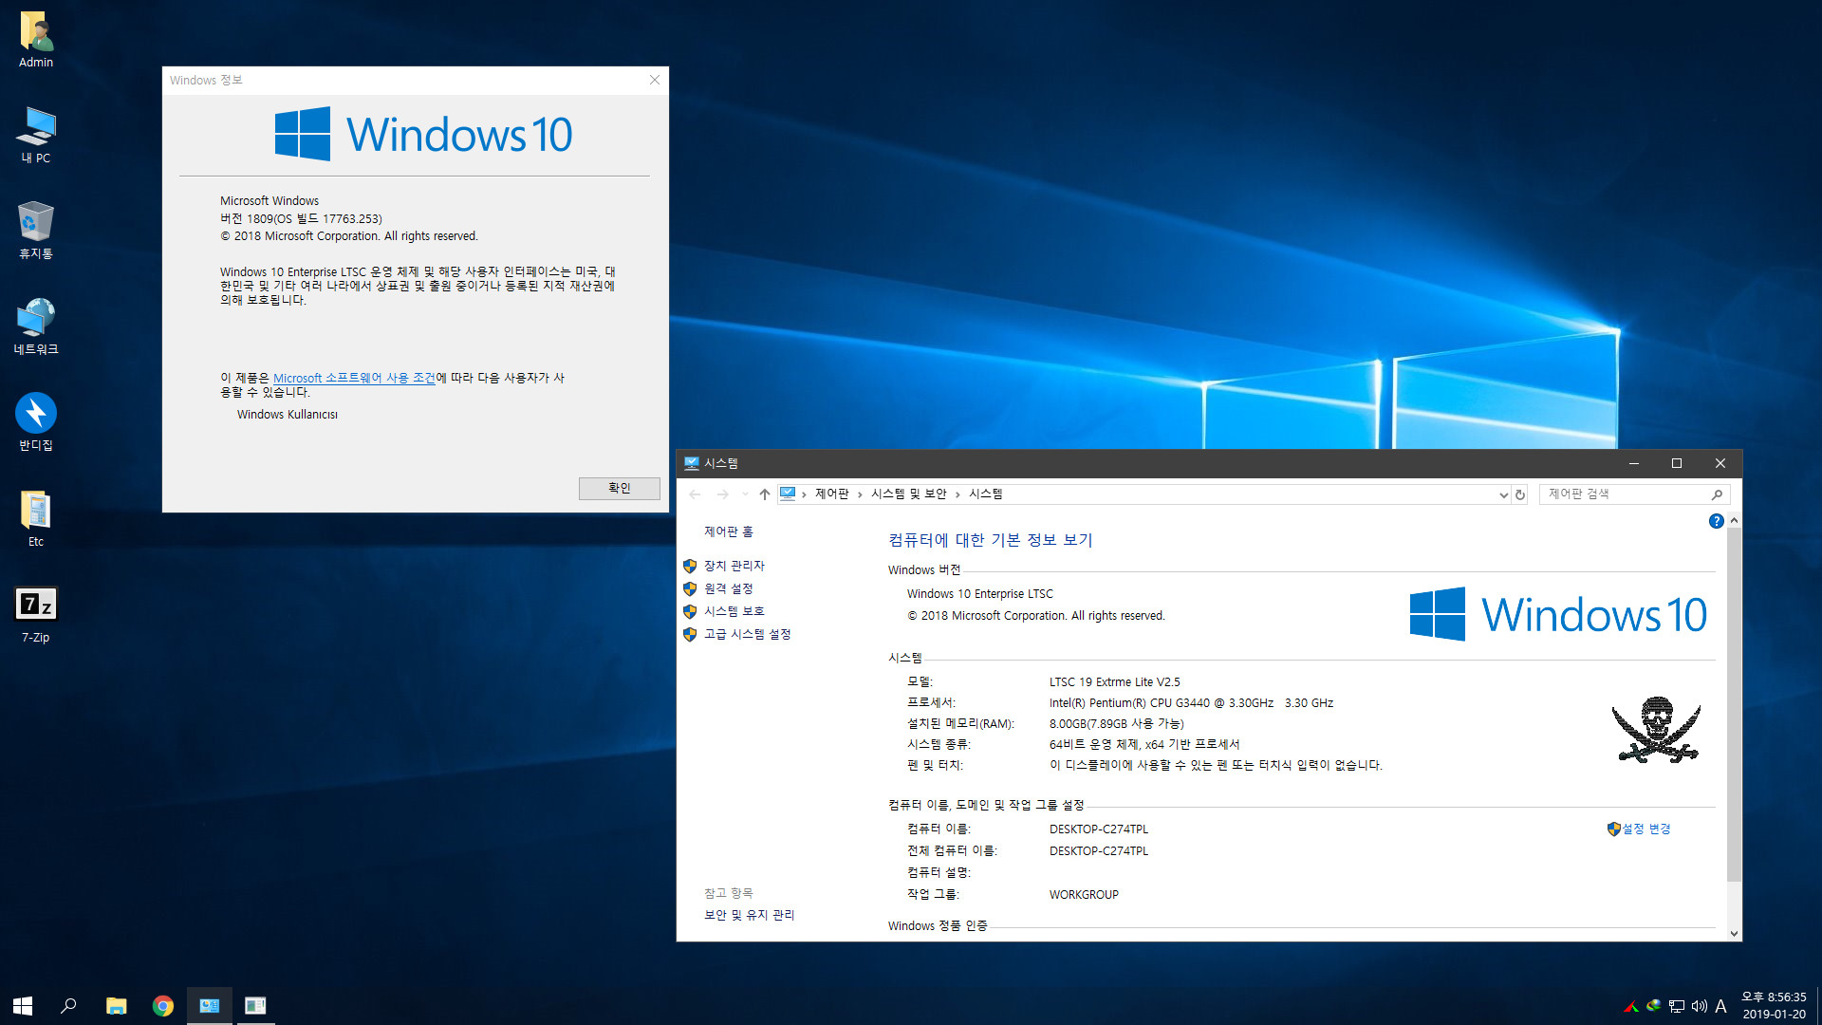The image size is (1822, 1025).
Task: Open network status tray icon
Action: coord(1676,1006)
